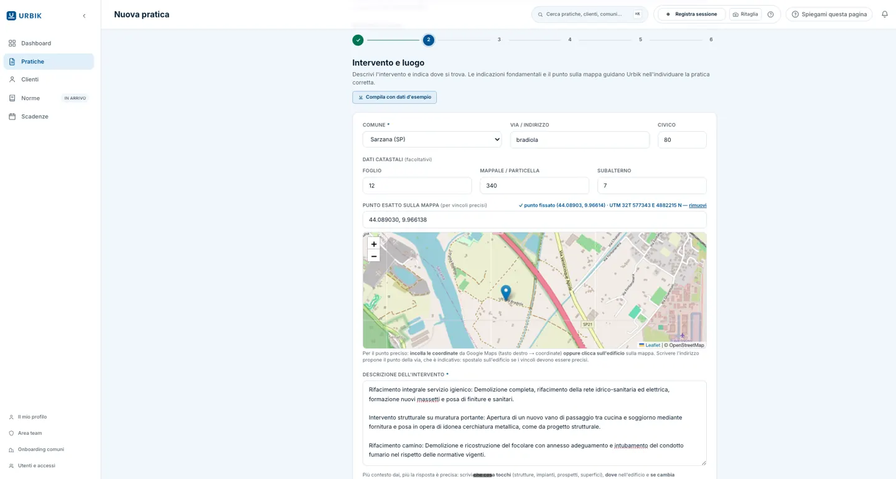Click Compila con dati d'esempio
Screen dimensions: 896x479
pyautogui.click(x=394, y=97)
